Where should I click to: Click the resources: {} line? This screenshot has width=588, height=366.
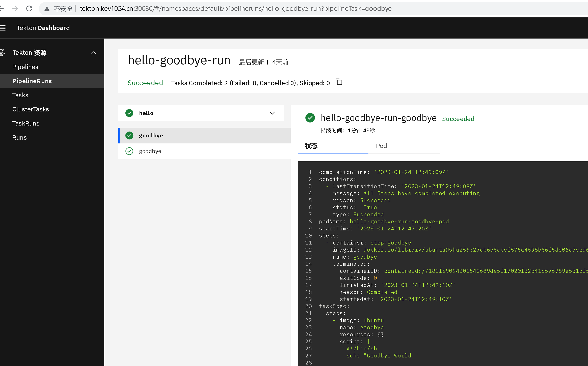[362, 334]
